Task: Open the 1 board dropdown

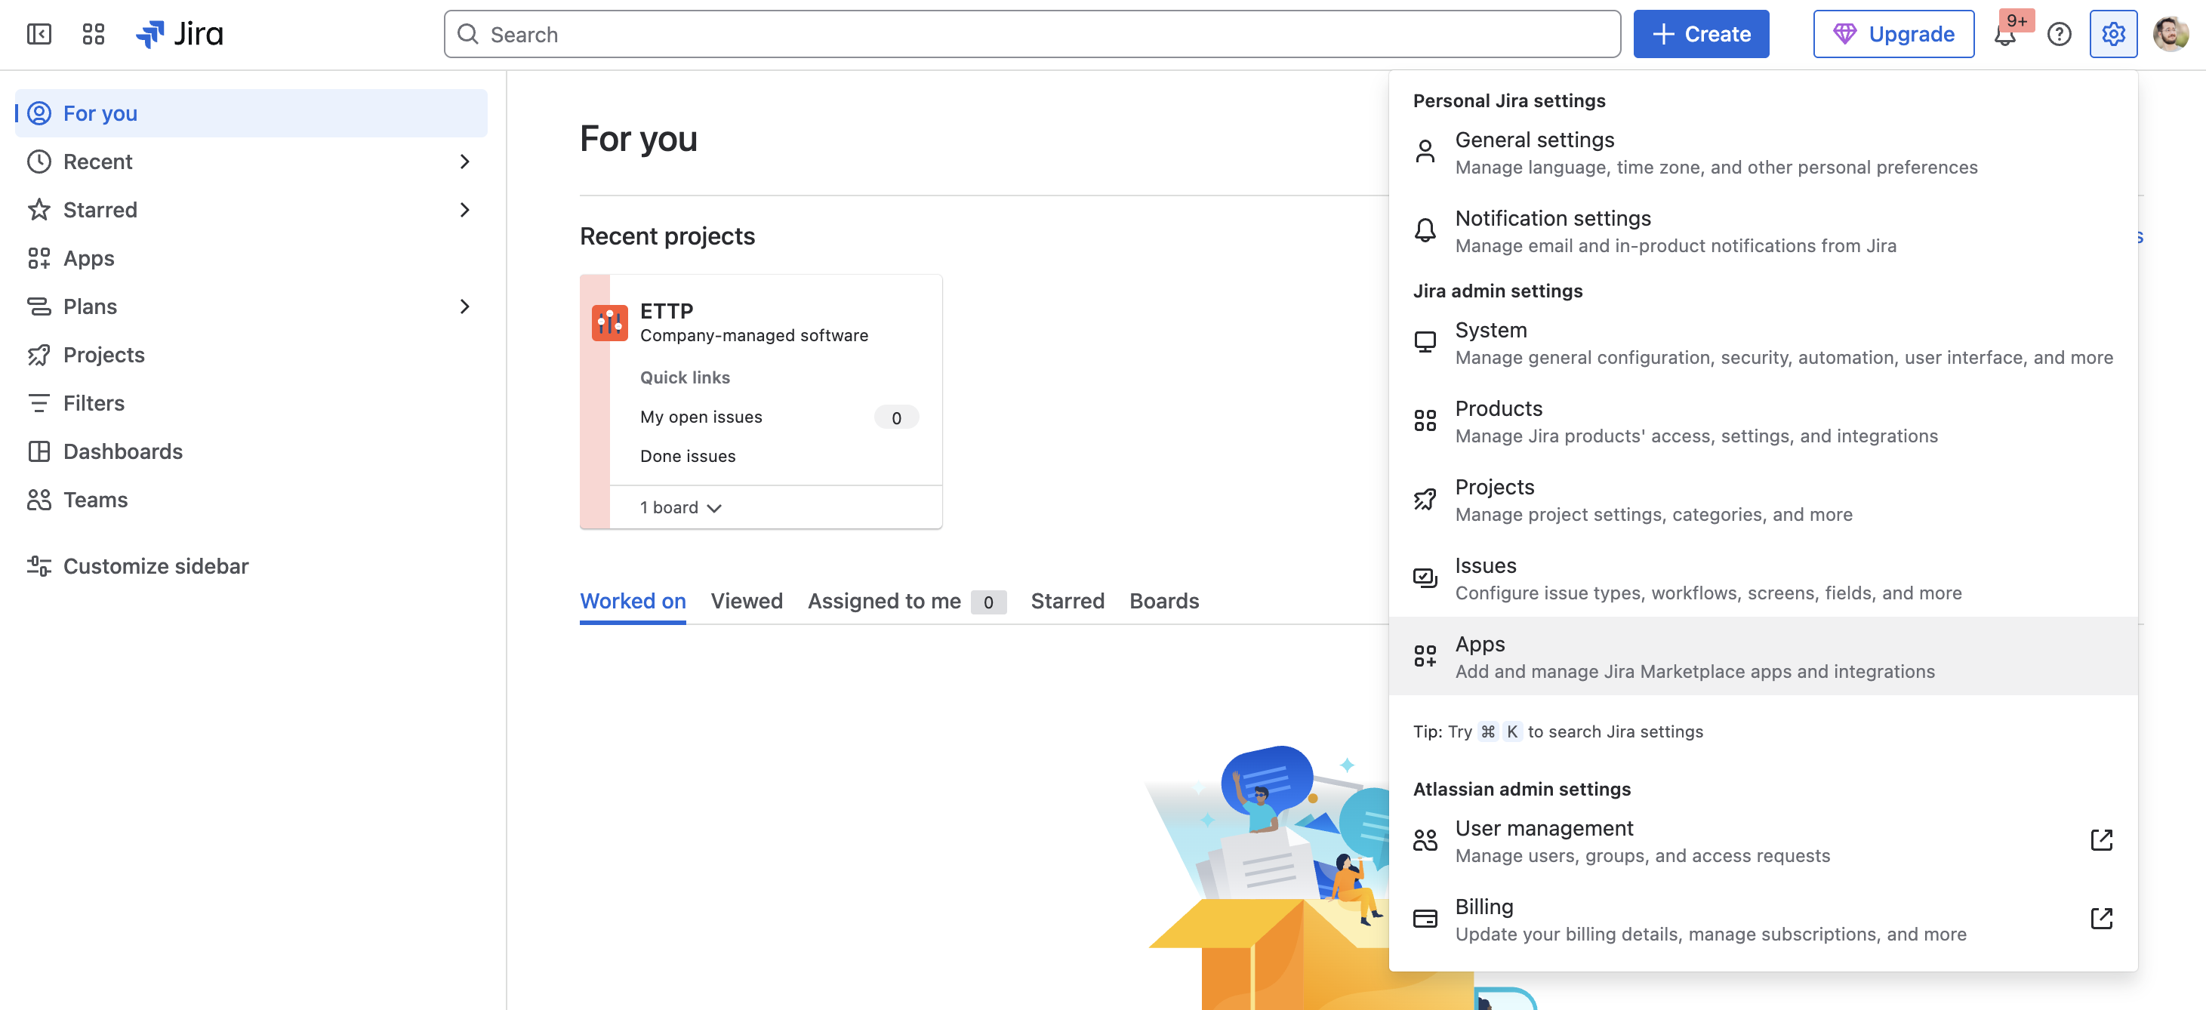Action: tap(681, 507)
